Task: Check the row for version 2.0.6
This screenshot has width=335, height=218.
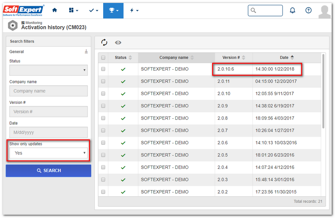Action: [x=103, y=143]
